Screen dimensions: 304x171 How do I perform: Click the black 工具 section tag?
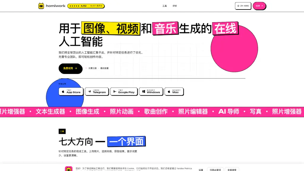[62, 132]
